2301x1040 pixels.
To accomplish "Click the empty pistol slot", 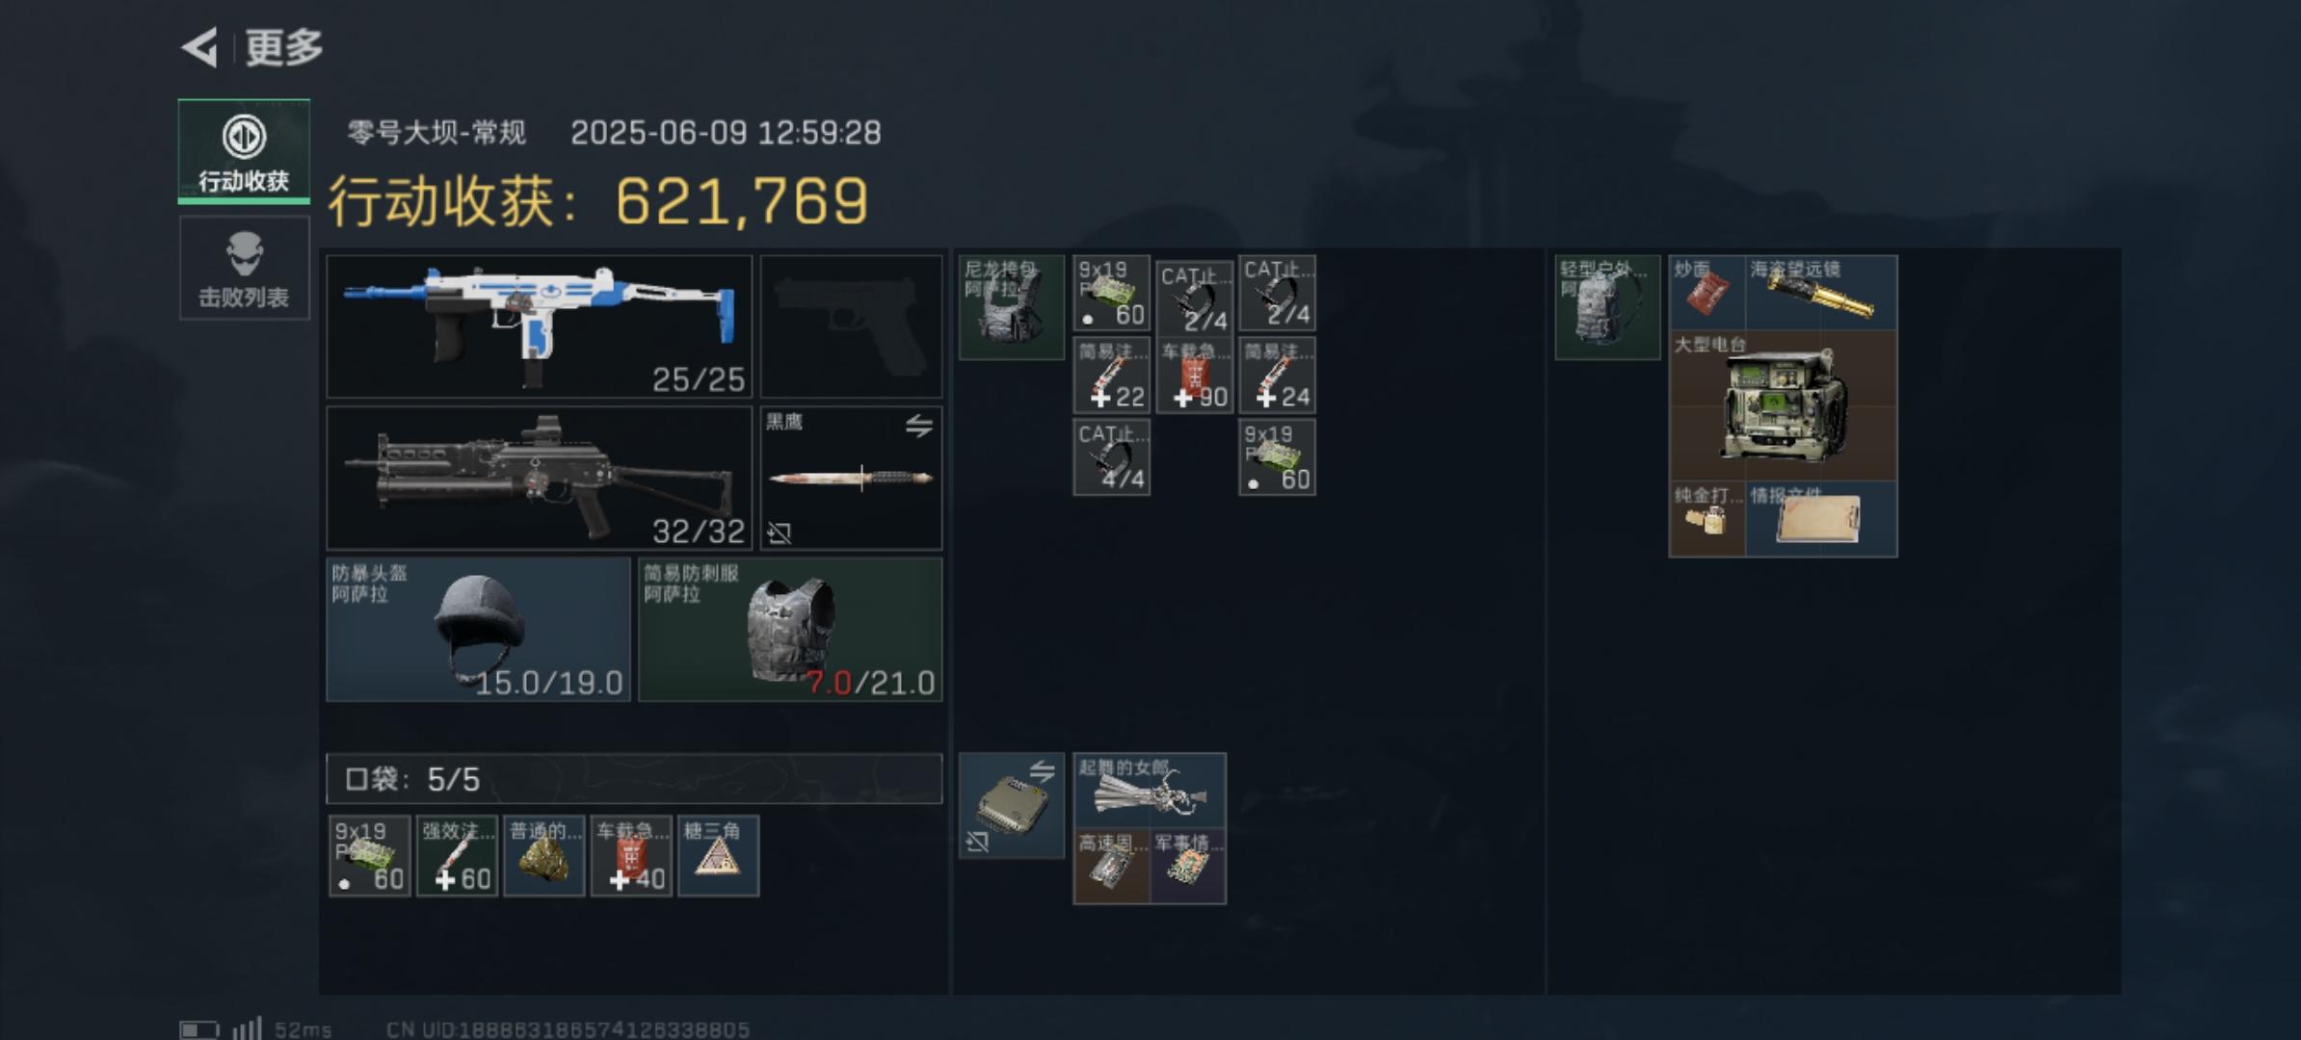I will [x=851, y=326].
